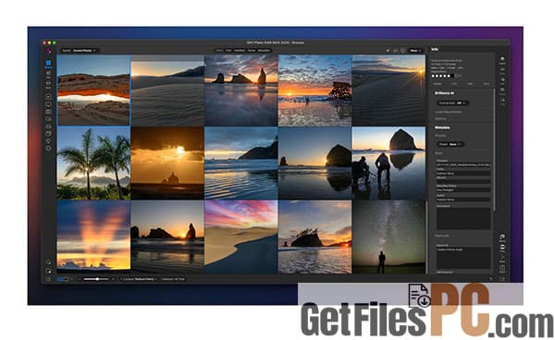This screenshot has height=340, width=555.
Task: Select the Metadata filter tab
Action: [x=264, y=51]
